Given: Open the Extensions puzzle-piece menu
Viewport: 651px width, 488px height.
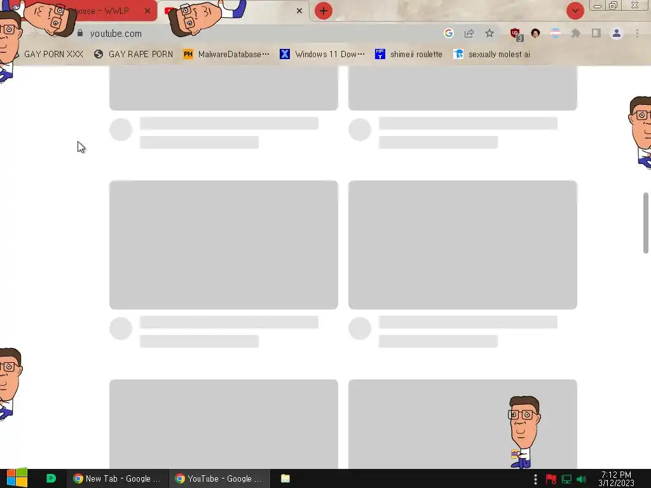Looking at the screenshot, I should coord(575,33).
